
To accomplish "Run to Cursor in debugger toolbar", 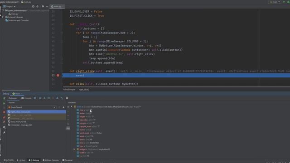I will click(x=62, y=98).
